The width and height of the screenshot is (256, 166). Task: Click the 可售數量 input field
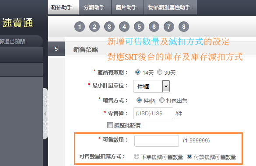pos(157,141)
